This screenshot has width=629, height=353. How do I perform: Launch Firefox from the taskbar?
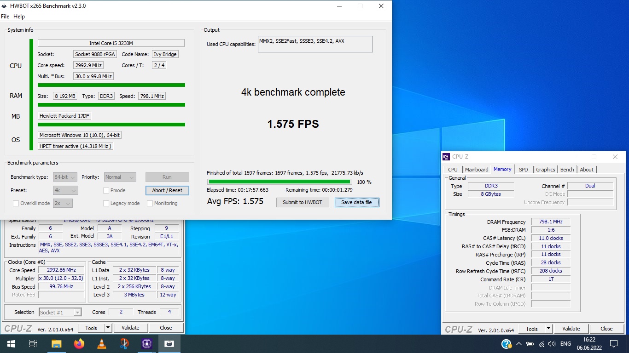point(79,343)
